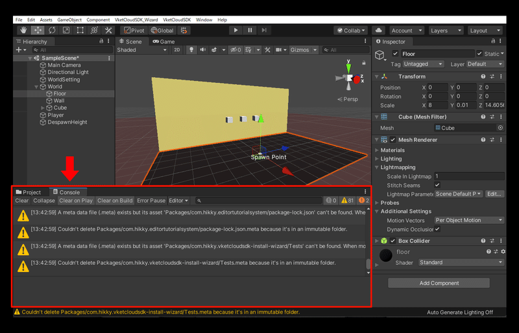This screenshot has width=519, height=333.
Task: Select the Rotate tool
Action: [x=52, y=30]
